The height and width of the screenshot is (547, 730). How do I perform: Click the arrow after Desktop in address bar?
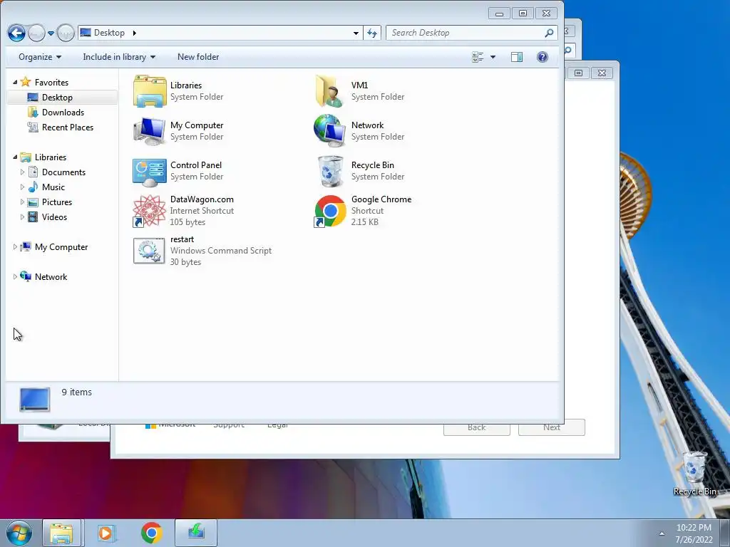click(135, 33)
